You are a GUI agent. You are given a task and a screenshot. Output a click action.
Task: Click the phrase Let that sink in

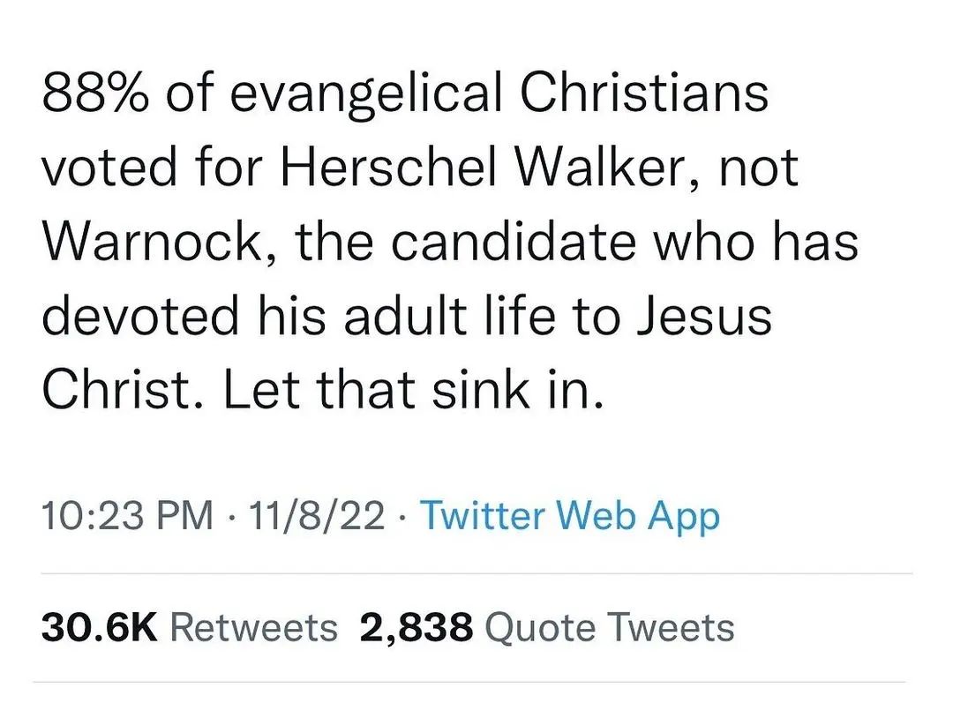[414, 392]
